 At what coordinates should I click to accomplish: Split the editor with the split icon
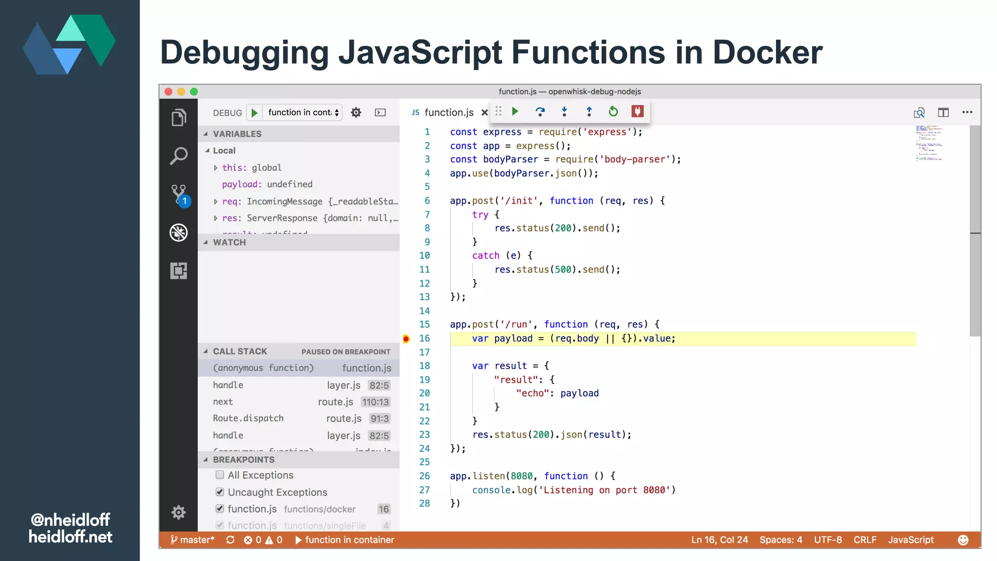(943, 112)
